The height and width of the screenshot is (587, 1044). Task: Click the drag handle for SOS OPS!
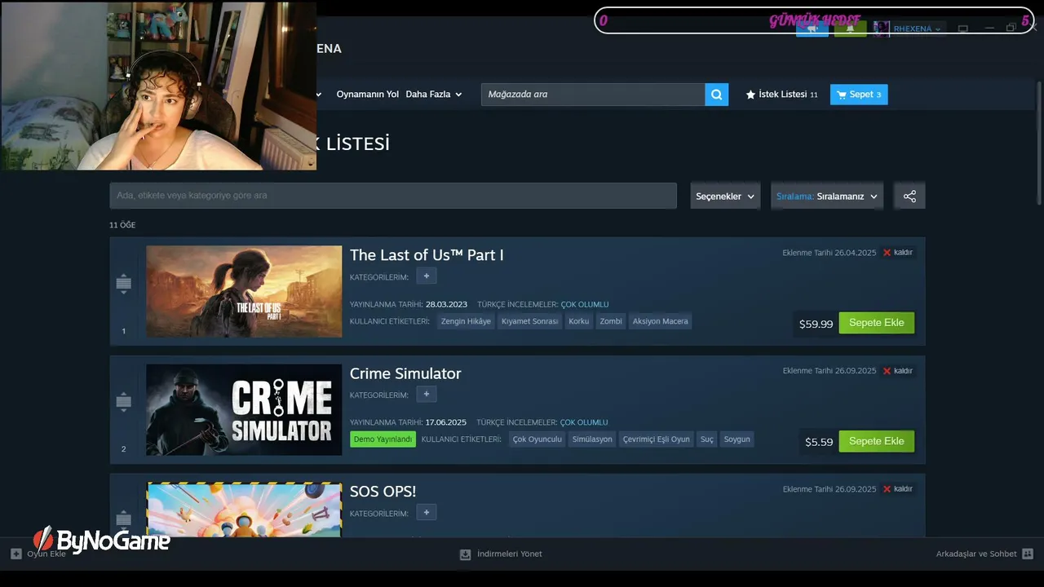pos(124,519)
